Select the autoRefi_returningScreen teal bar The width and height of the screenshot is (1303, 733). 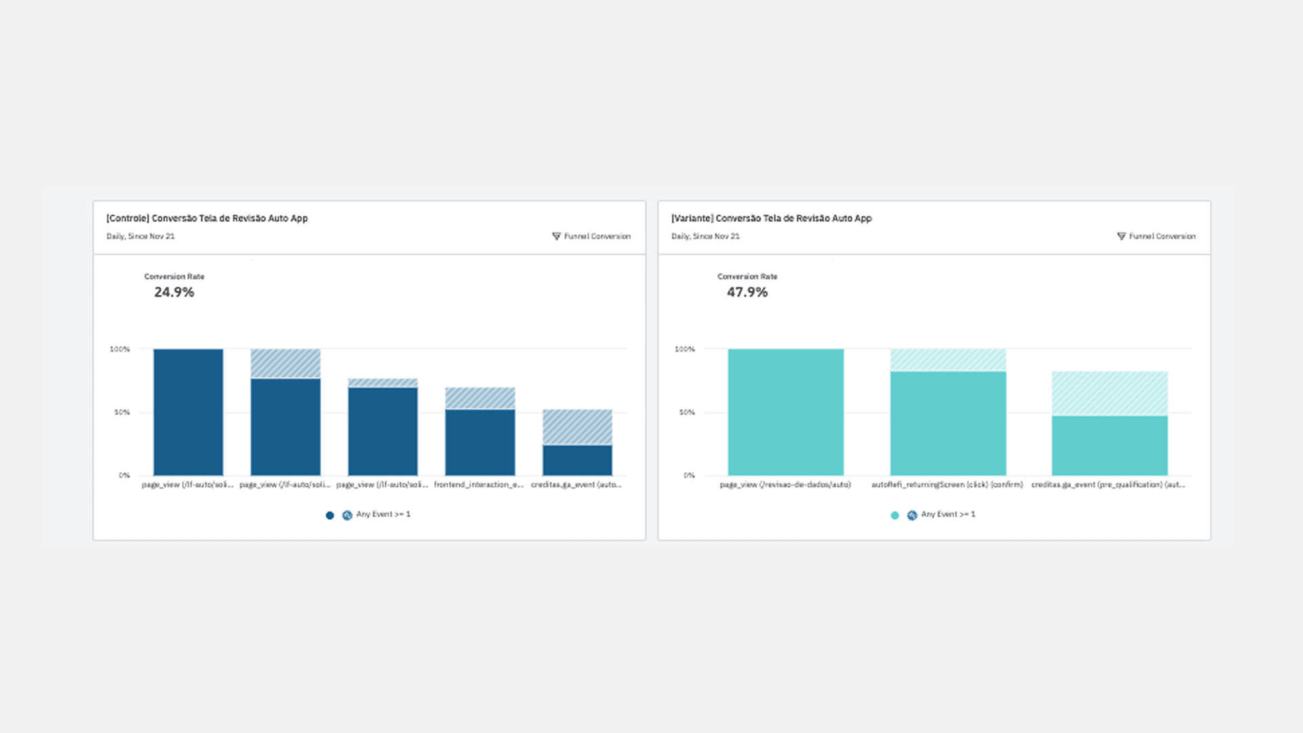(x=948, y=423)
